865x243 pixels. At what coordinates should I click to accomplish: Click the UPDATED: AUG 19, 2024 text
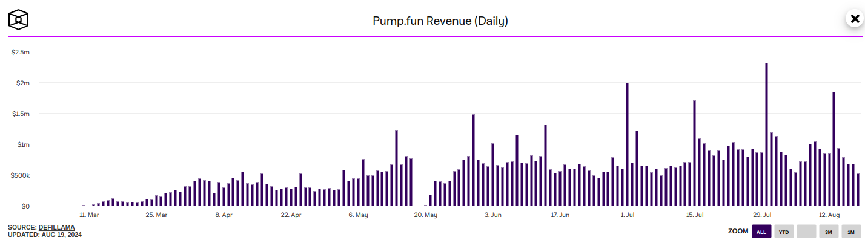[45, 235]
